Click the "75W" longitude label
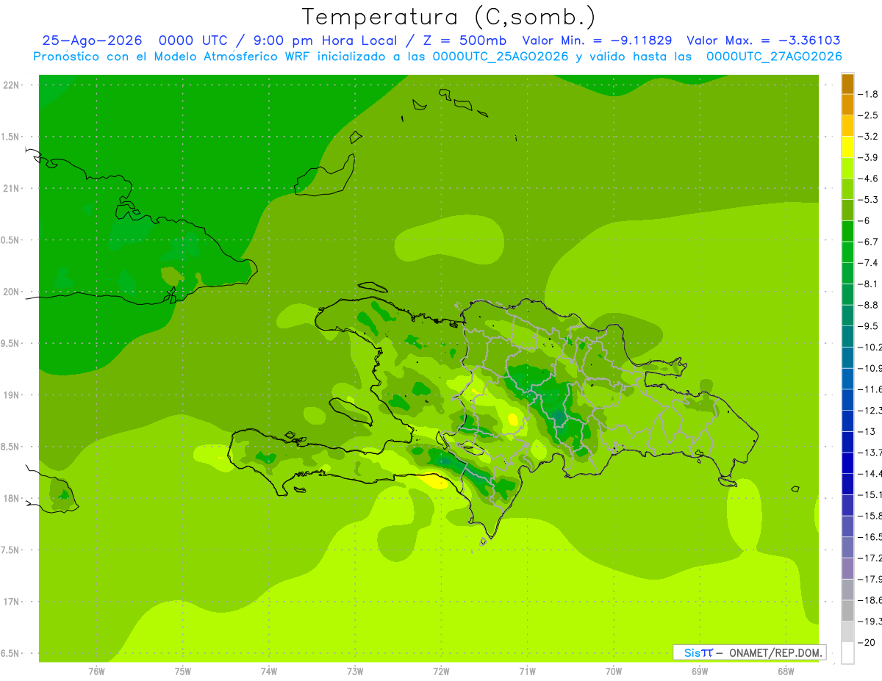This screenshot has width=882, height=681. (182, 671)
